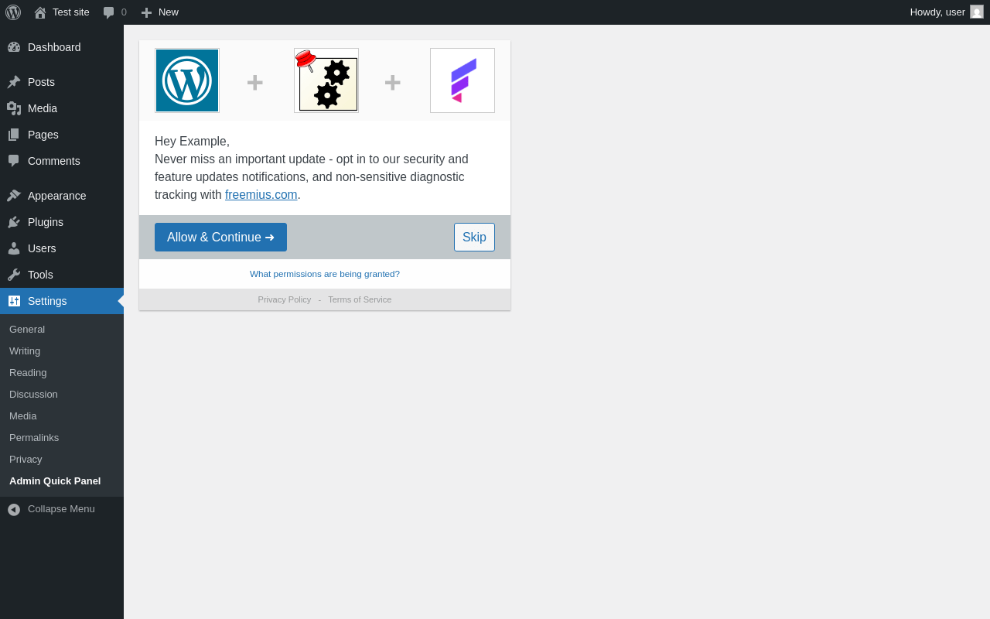The height and width of the screenshot is (619, 990).
Task: Click the user avatar in admin bar
Action: (977, 12)
